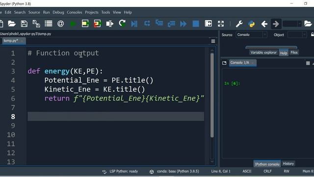
Task: Open the Search menu
Action: (x=20, y=12)
